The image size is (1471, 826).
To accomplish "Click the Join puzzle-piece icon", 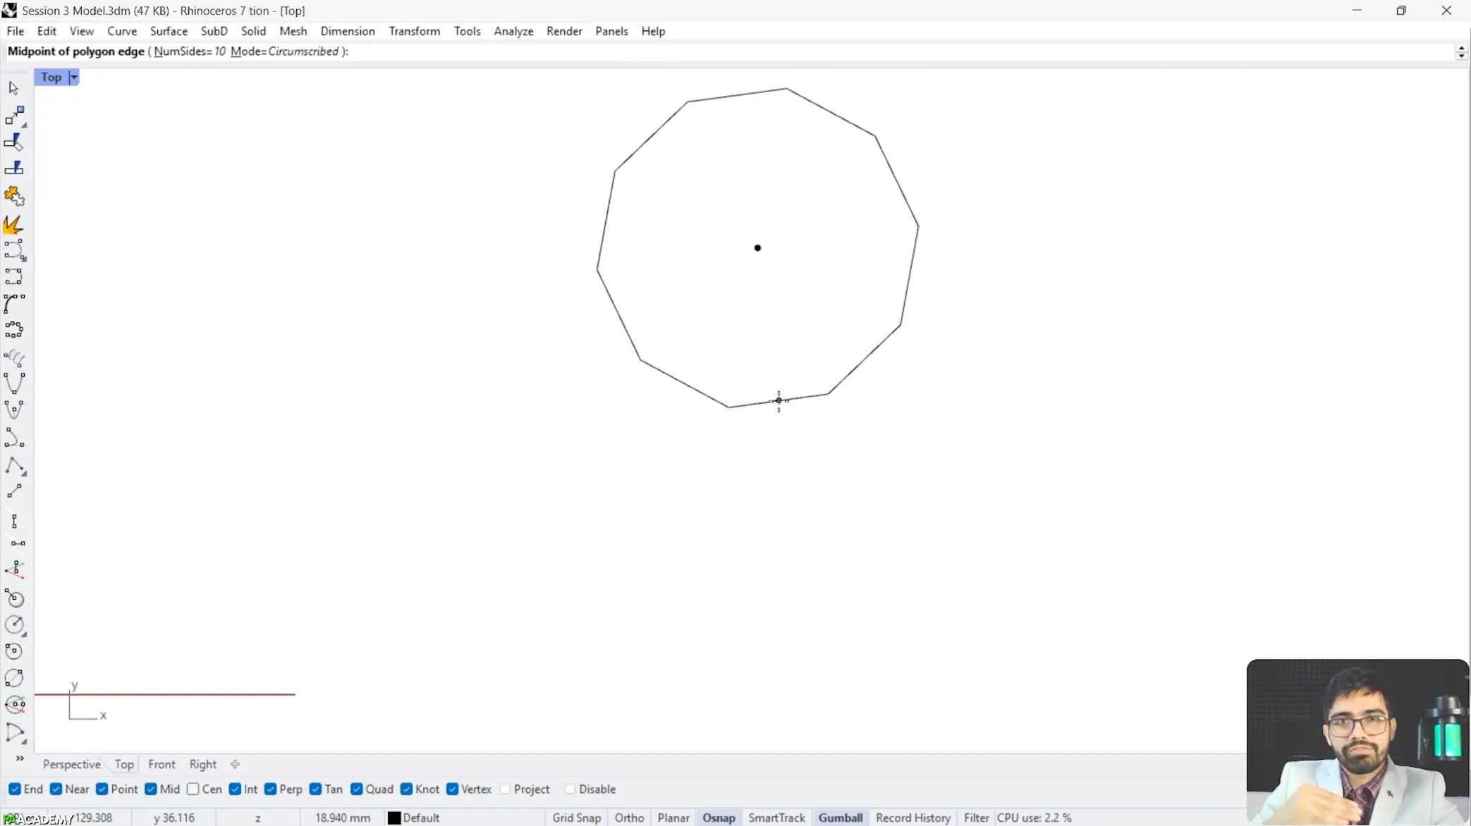I will (13, 196).
